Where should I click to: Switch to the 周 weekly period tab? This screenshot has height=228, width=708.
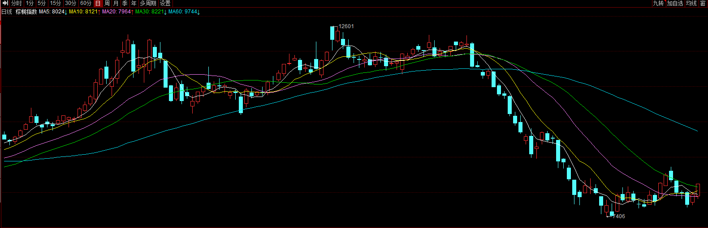[x=107, y=3]
